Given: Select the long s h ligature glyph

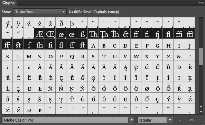Looking at the screenshot, I should tap(39, 44).
